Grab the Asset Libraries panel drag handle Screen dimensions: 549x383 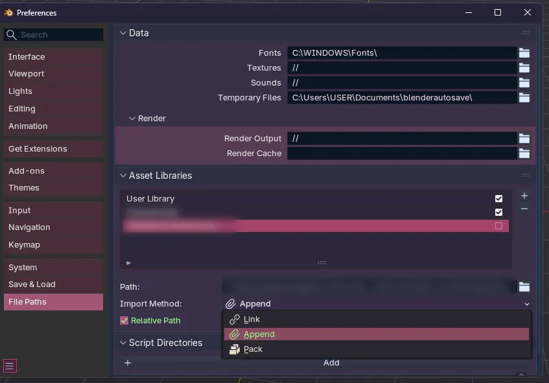(526, 176)
